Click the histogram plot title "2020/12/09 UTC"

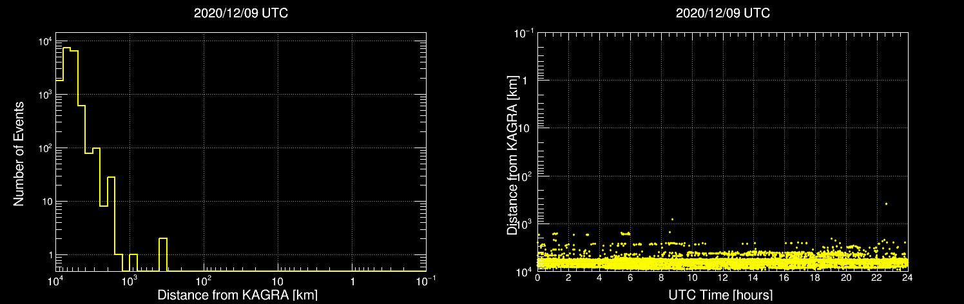(x=240, y=14)
